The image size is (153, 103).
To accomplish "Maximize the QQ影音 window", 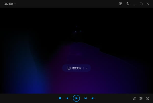I will tap(141, 4).
